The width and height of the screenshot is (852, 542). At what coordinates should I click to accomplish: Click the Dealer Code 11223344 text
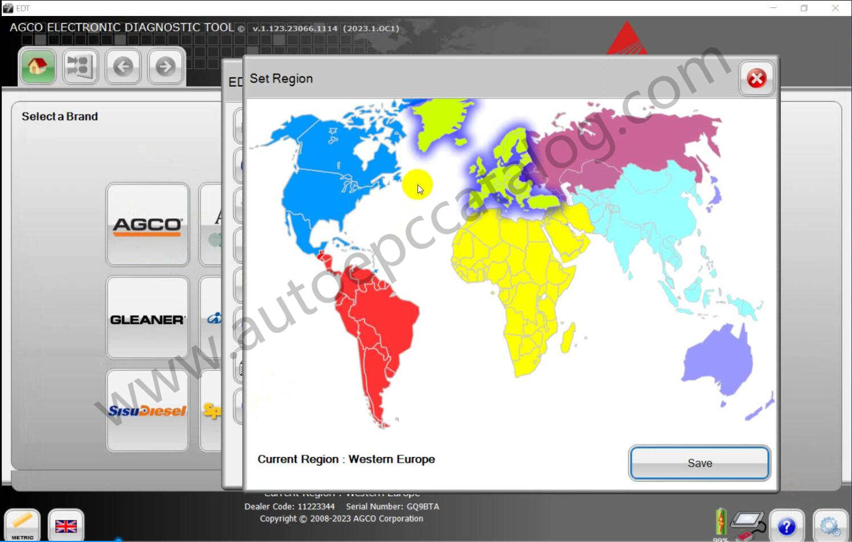(289, 507)
